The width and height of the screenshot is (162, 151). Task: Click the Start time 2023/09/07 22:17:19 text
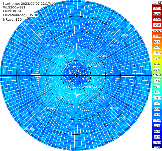point(29,4)
